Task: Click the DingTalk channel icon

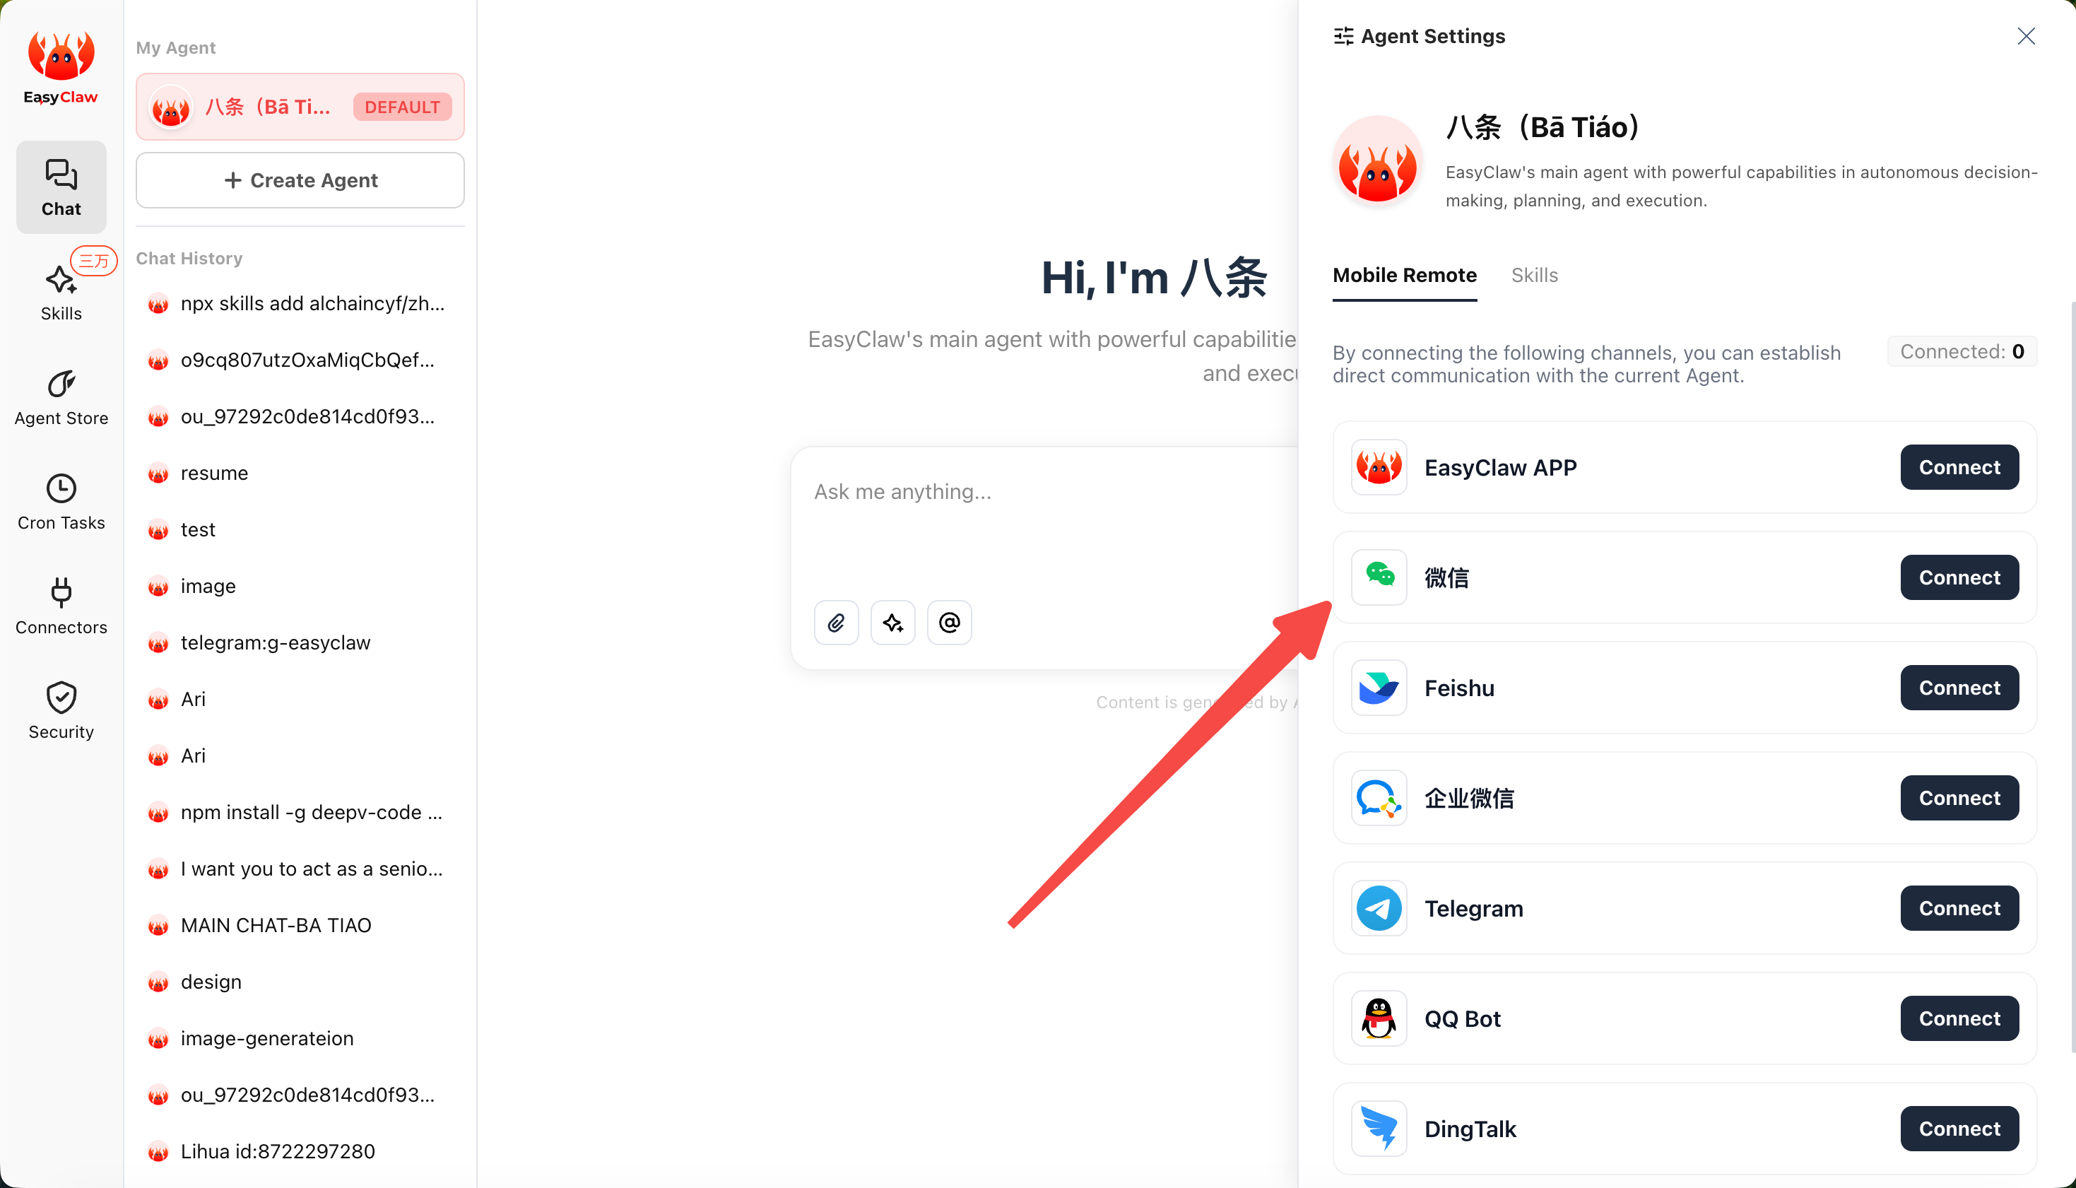Action: pos(1379,1129)
